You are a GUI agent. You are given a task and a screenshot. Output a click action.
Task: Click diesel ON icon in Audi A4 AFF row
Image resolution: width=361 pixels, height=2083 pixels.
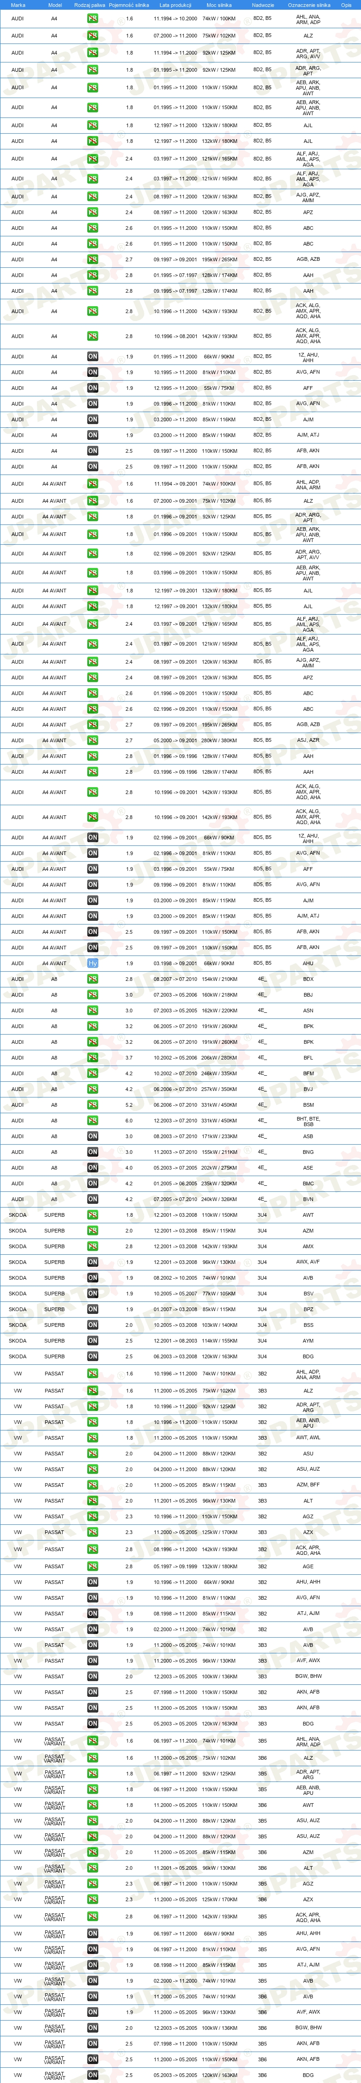point(93,388)
